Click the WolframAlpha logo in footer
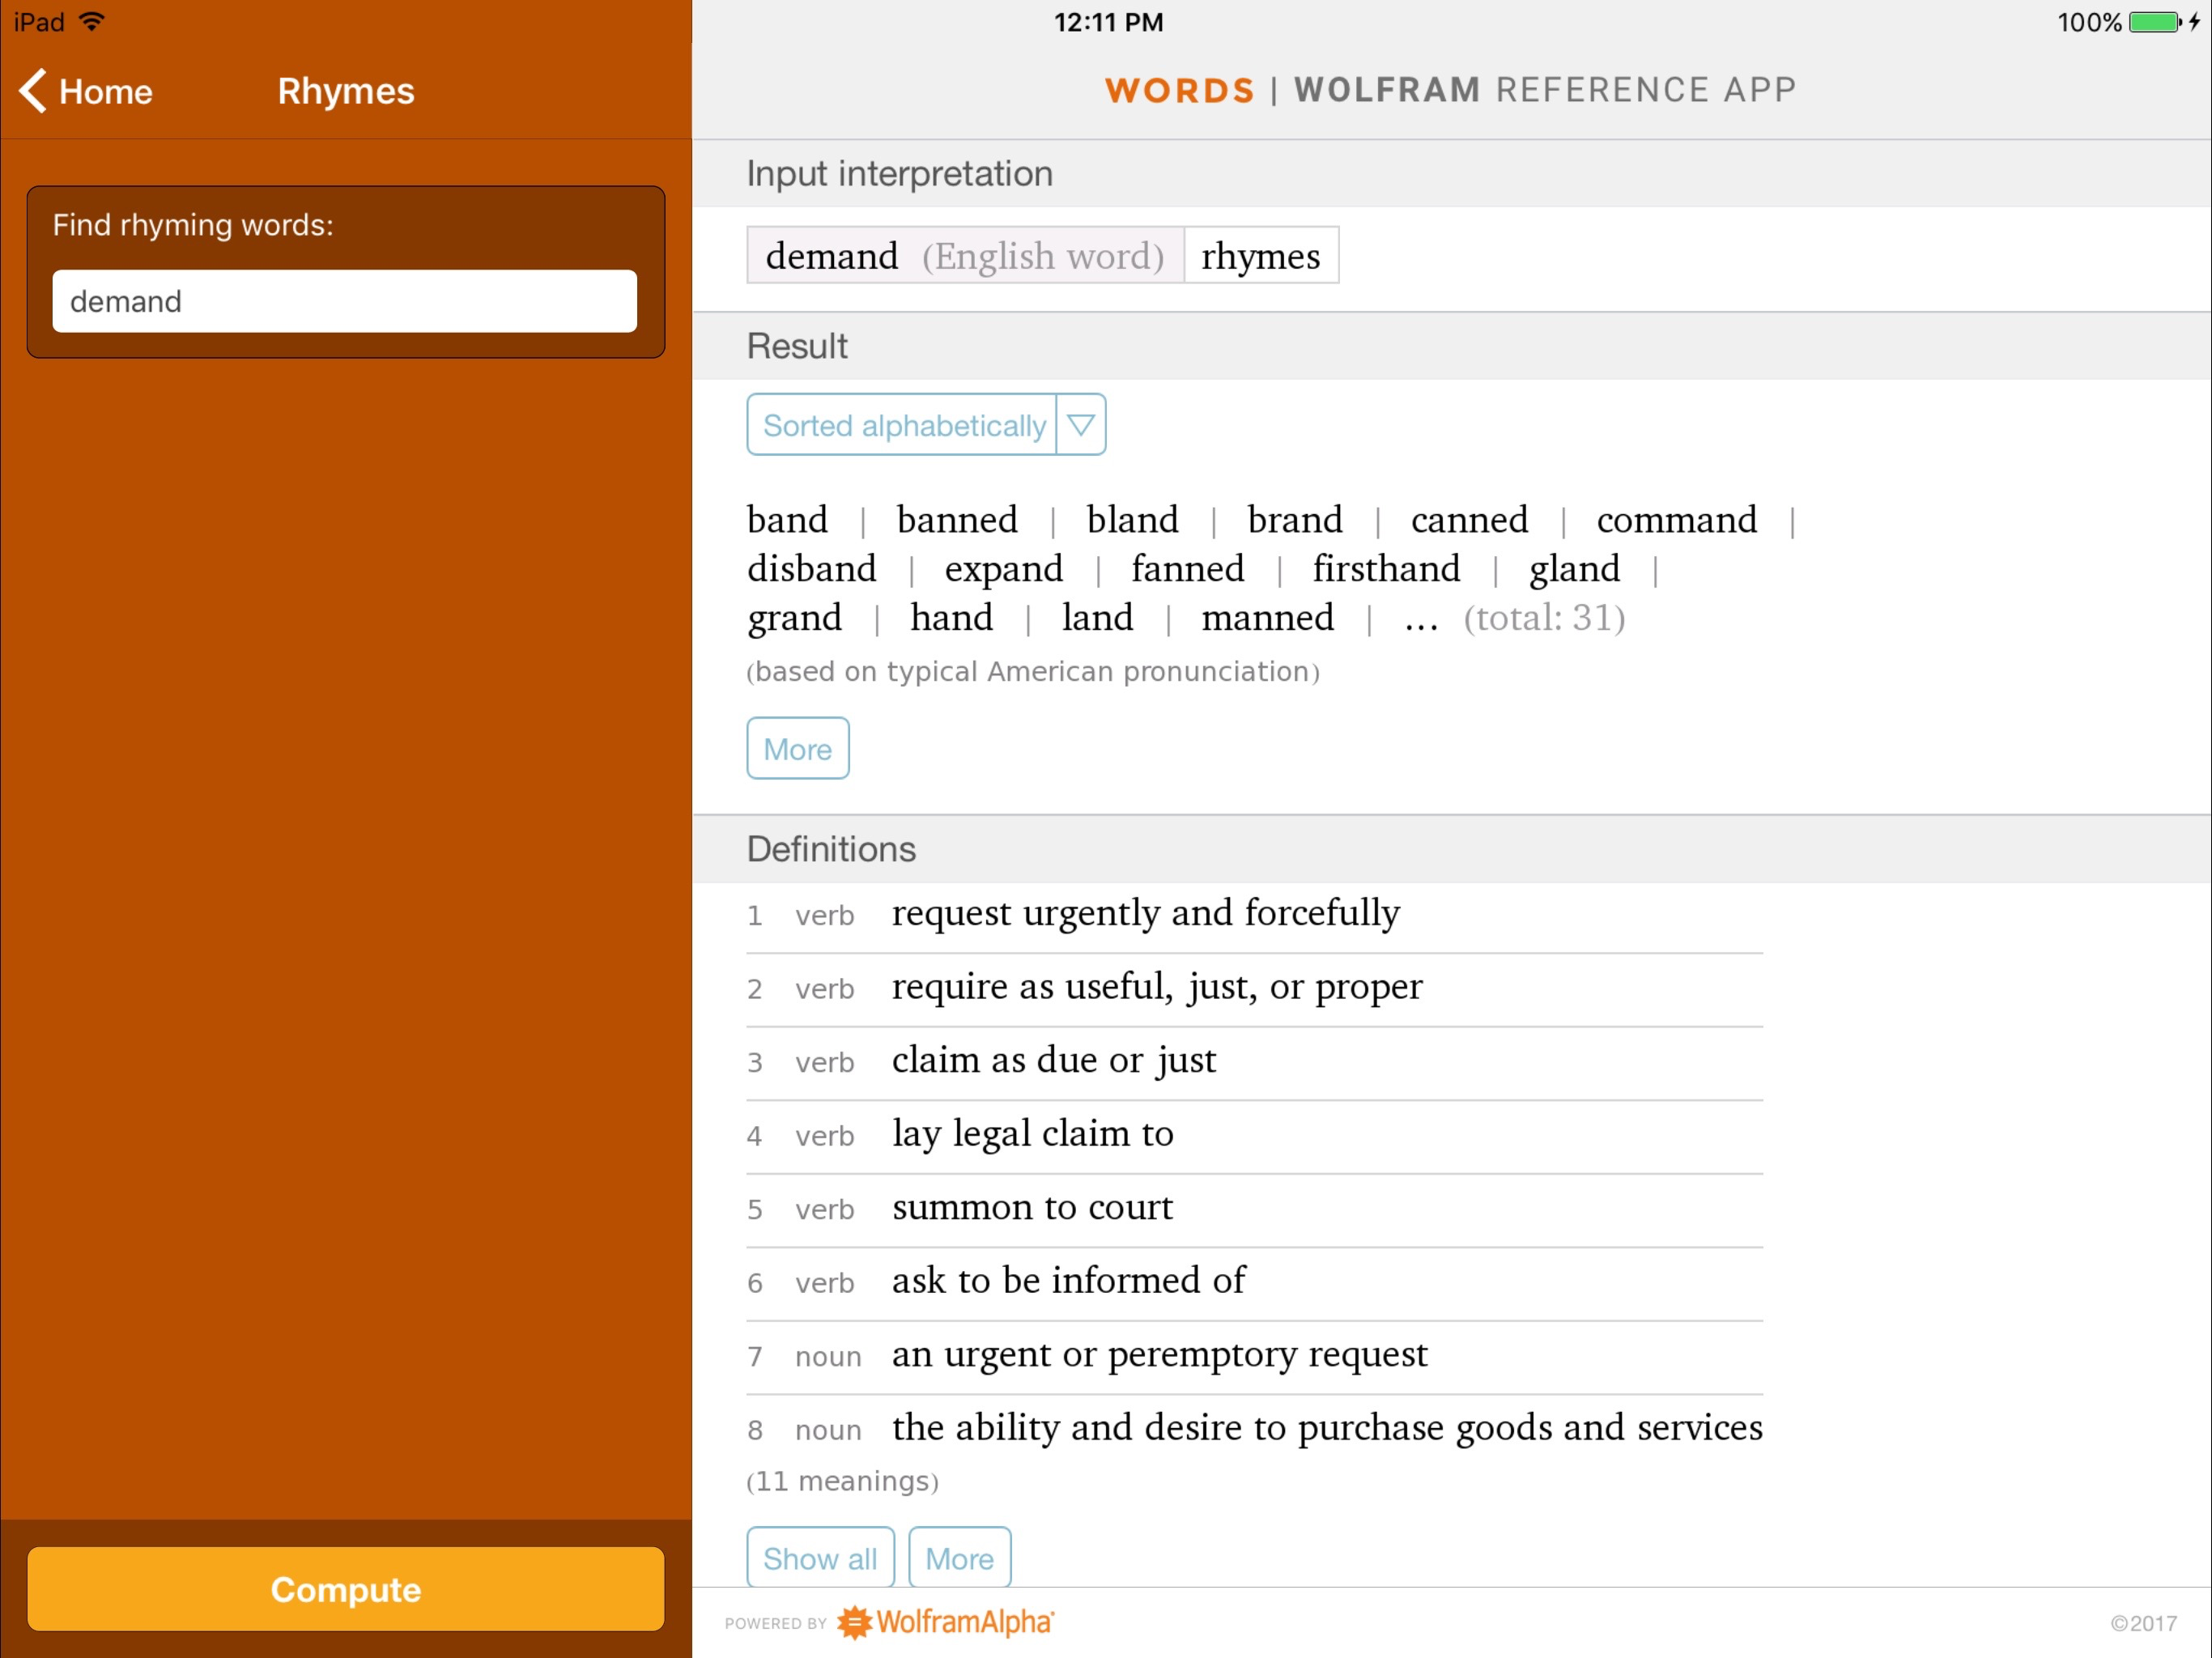This screenshot has width=2212, height=1658. click(x=945, y=1621)
